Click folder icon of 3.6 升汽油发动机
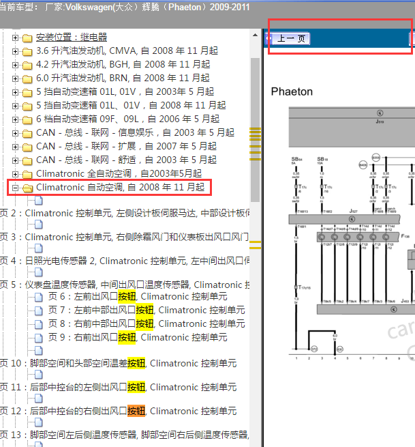This screenshot has width=415, height=447. pyautogui.click(x=27, y=51)
